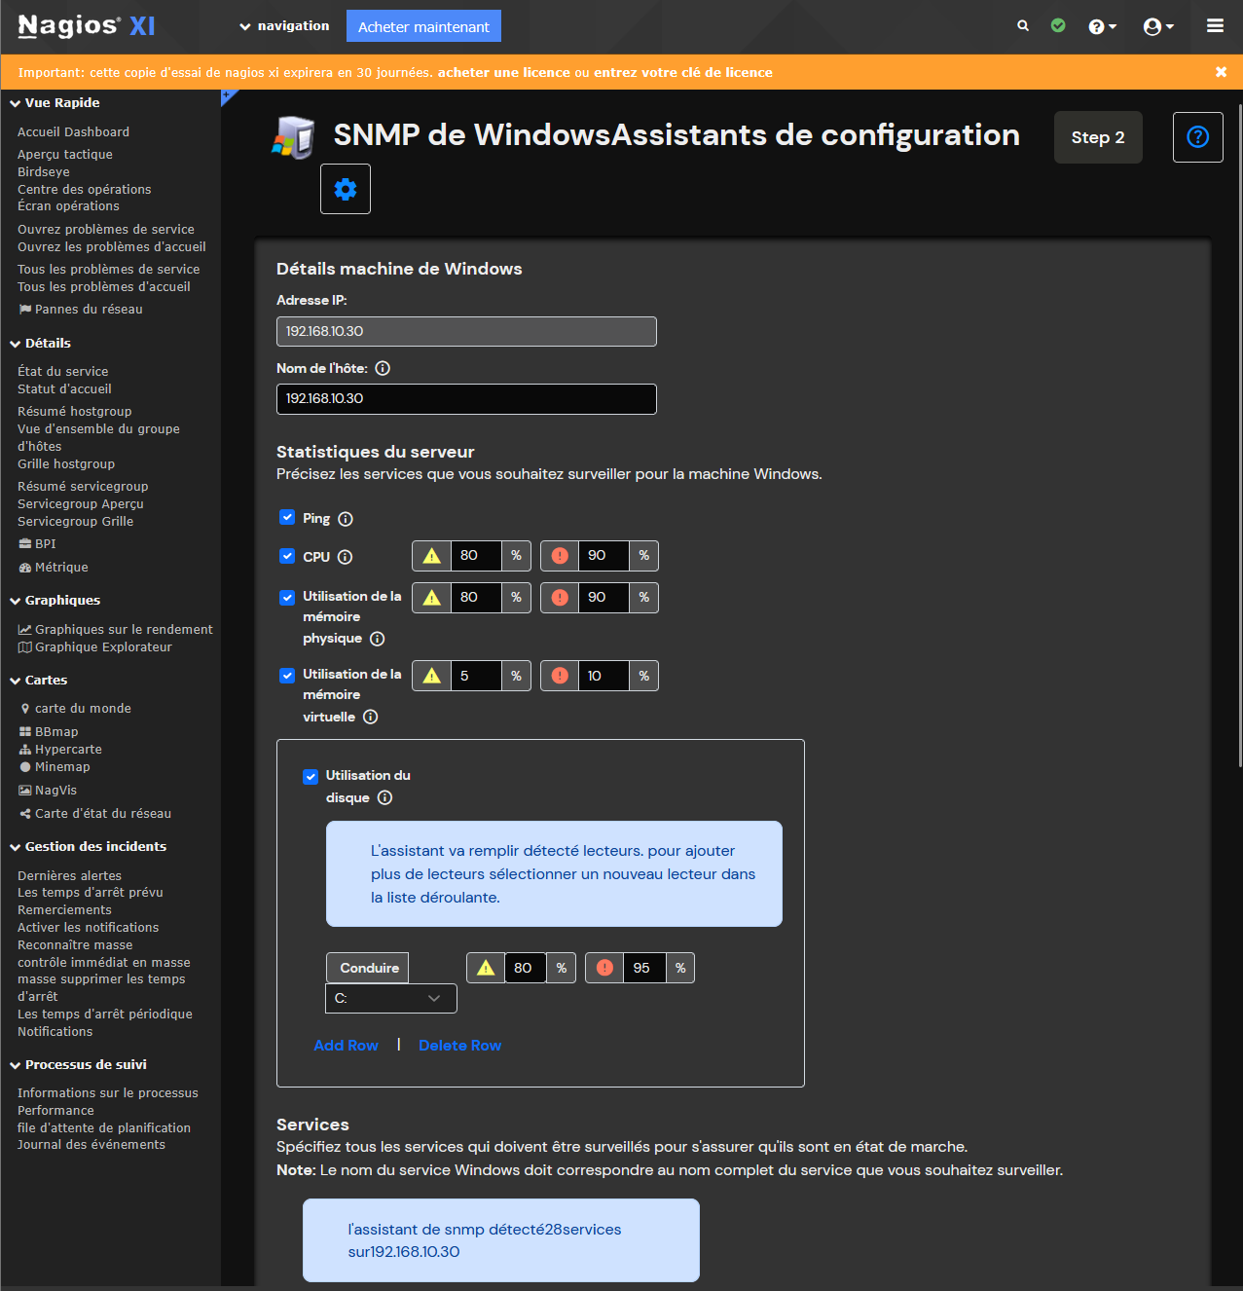This screenshot has height=1291, width=1243.
Task: Click the Acheter maintenant button
Action: tap(423, 27)
